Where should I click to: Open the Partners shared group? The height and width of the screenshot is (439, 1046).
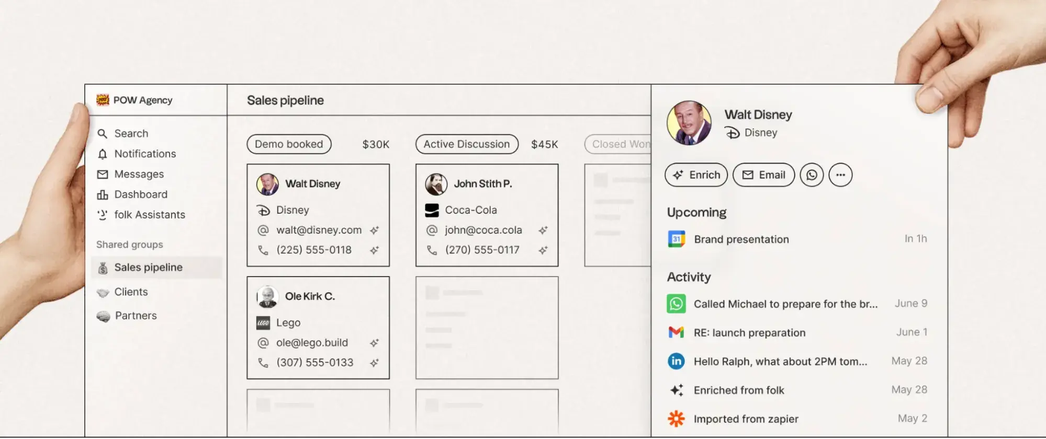coord(127,316)
